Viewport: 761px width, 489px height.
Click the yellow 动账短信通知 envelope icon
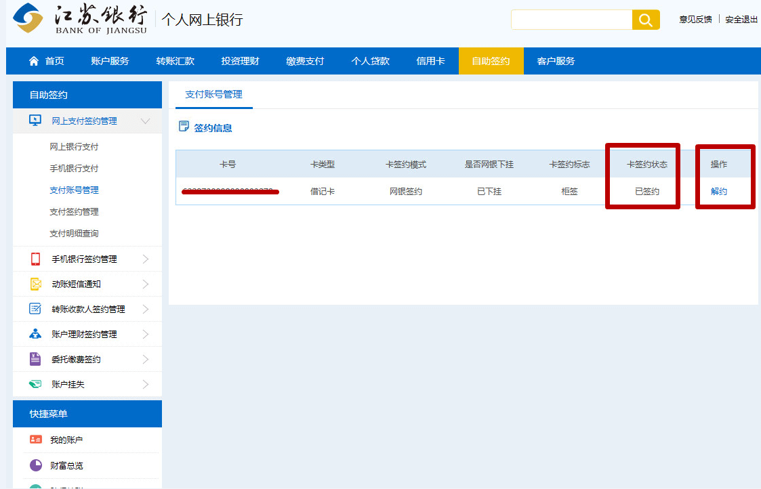point(35,284)
